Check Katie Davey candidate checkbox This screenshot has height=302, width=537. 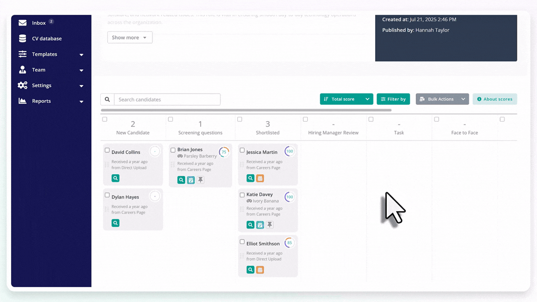point(242,195)
